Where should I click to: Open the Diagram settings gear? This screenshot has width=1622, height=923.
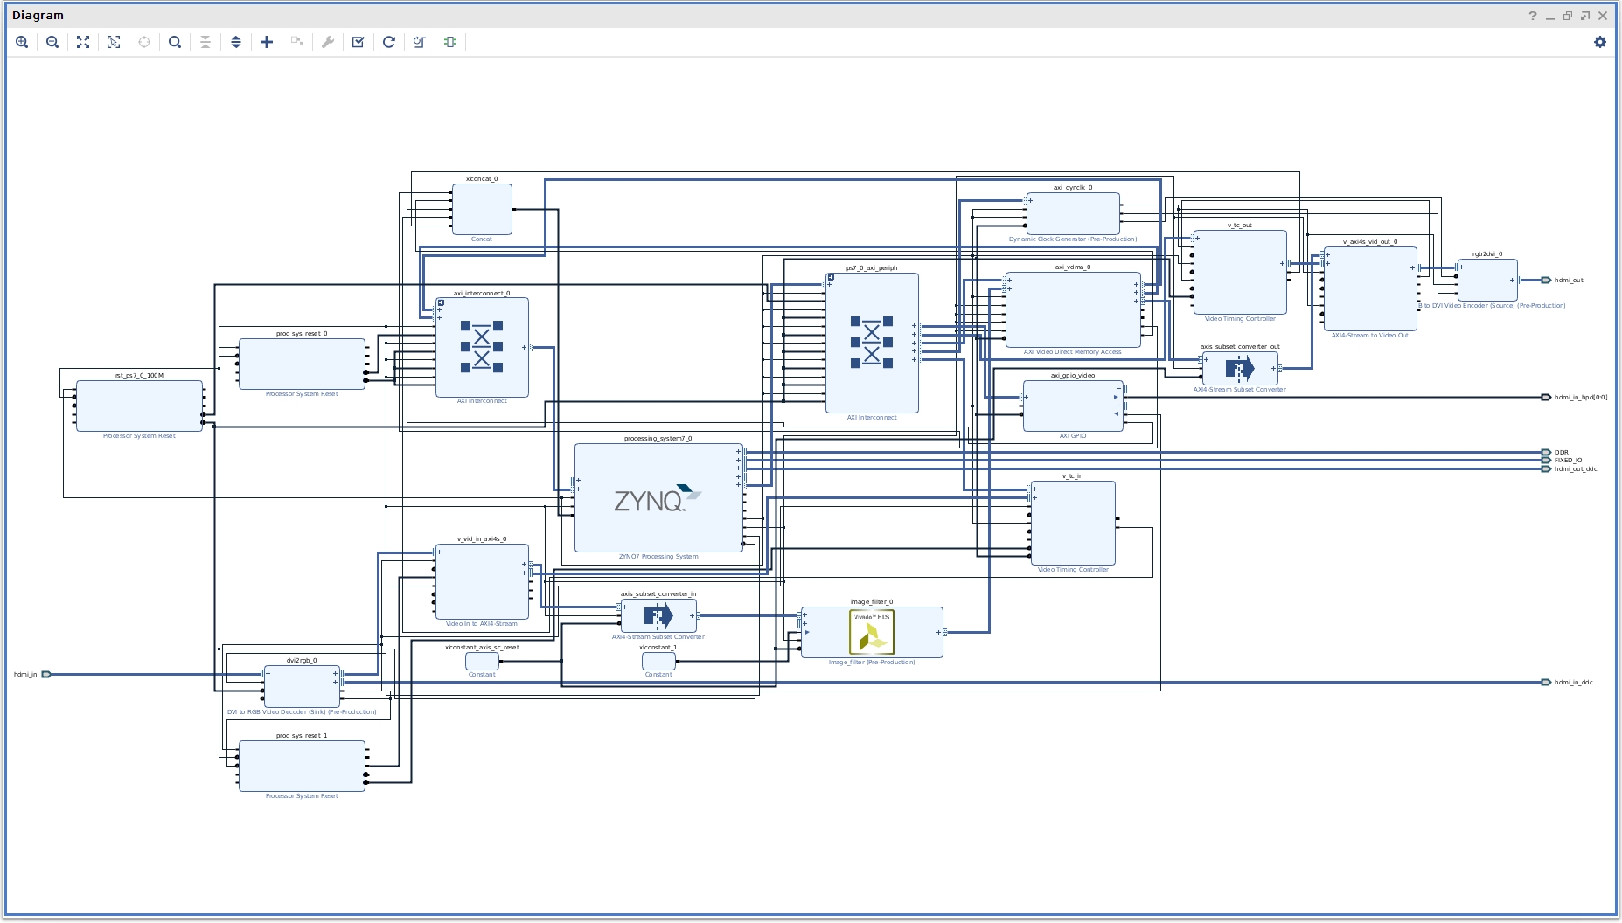coord(1599,42)
